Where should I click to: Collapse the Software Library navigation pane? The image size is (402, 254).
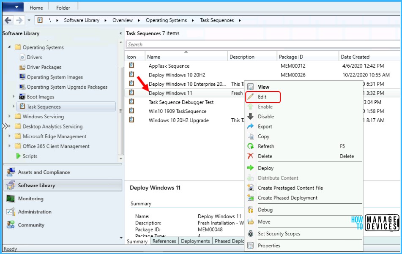pos(120,33)
